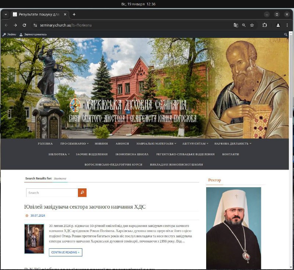
Task: Go back to the previous page
Action: [x=6, y=25]
